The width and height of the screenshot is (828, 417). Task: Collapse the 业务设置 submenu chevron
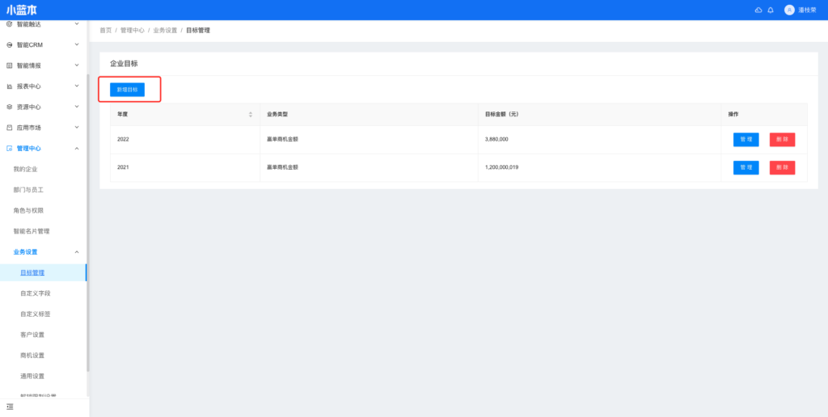77,252
